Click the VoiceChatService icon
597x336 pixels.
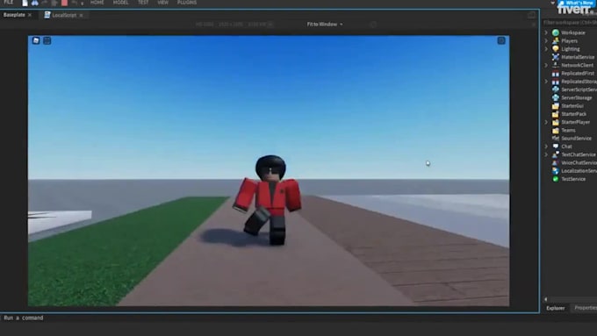[x=556, y=162]
